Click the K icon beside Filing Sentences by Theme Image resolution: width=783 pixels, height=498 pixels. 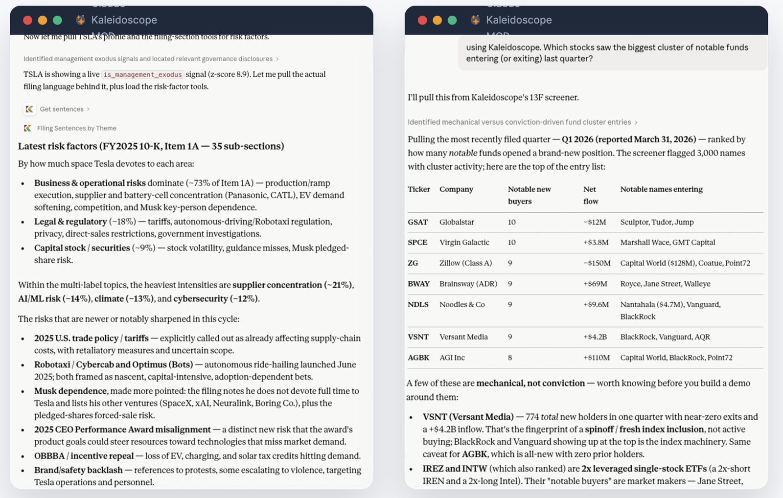pos(28,128)
